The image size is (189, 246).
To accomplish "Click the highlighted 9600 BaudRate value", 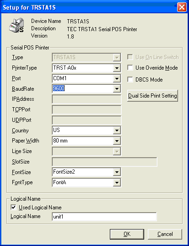I will [59, 88].
